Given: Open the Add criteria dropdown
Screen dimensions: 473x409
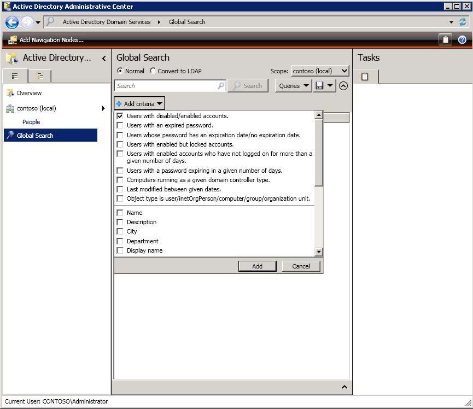Looking at the screenshot, I should click(139, 104).
